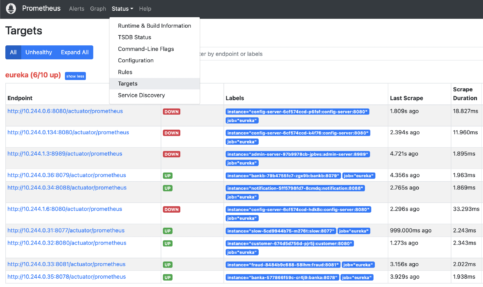
Task: Click the eureka (6/10 up) heading
Action: (x=33, y=75)
